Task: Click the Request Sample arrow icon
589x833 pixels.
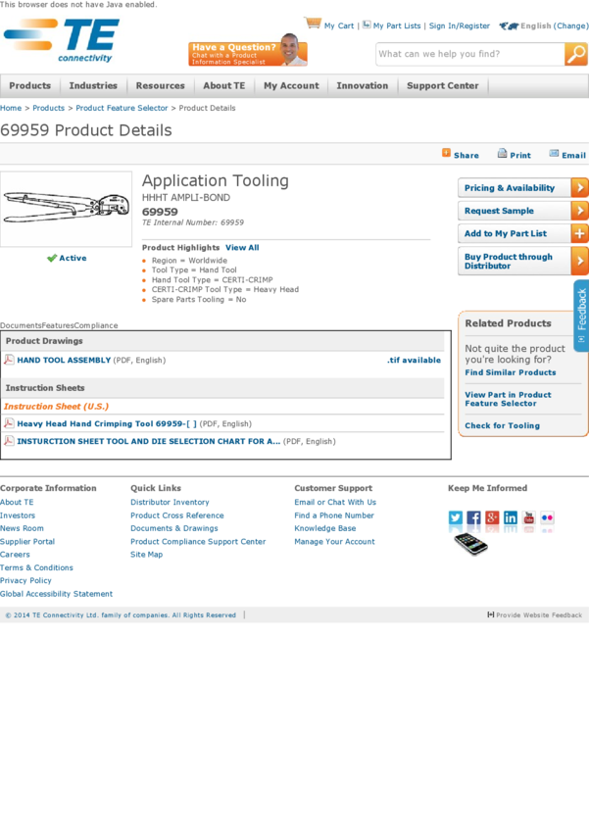Action: point(579,211)
